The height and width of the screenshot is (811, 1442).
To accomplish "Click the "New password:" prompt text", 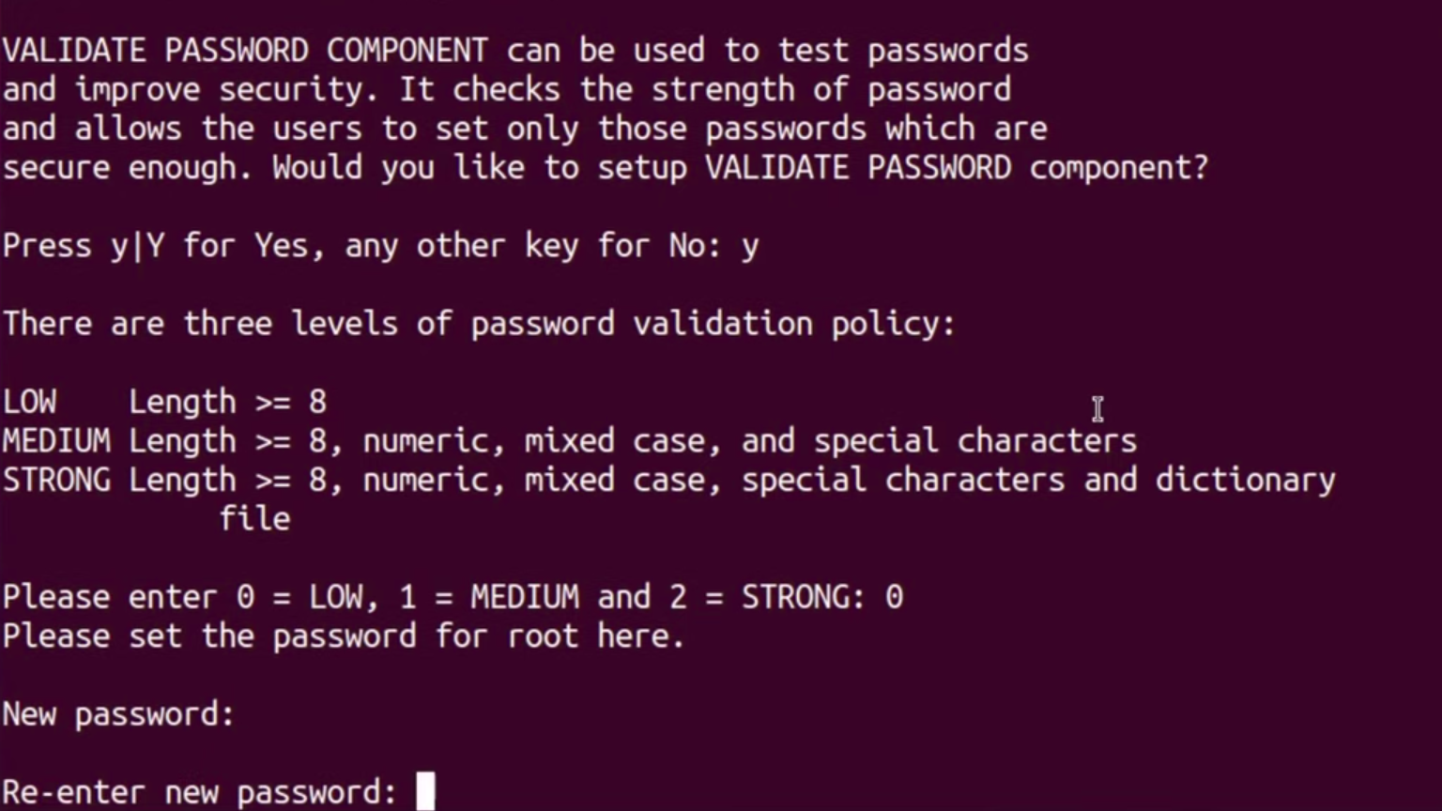I will point(118,714).
